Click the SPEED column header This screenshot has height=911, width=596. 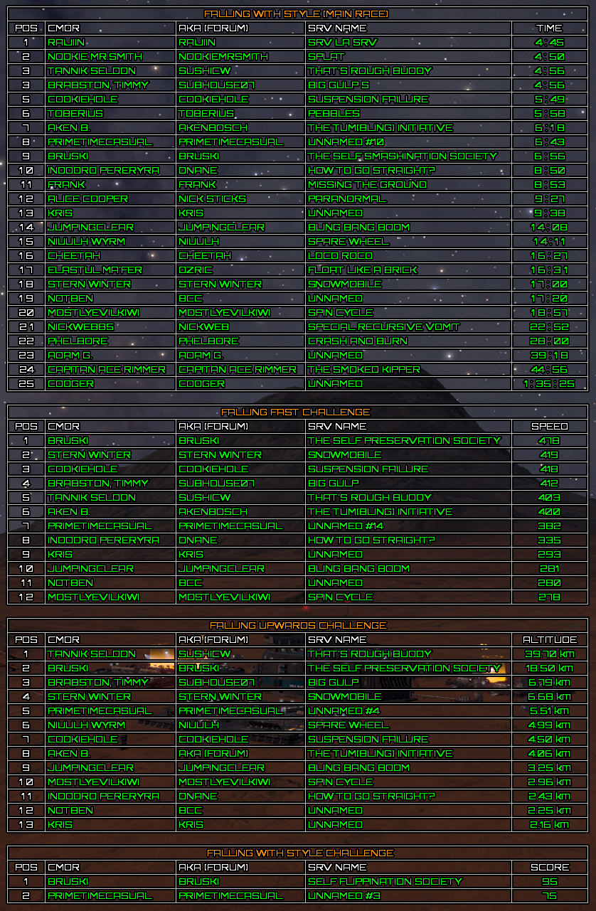[x=549, y=426]
